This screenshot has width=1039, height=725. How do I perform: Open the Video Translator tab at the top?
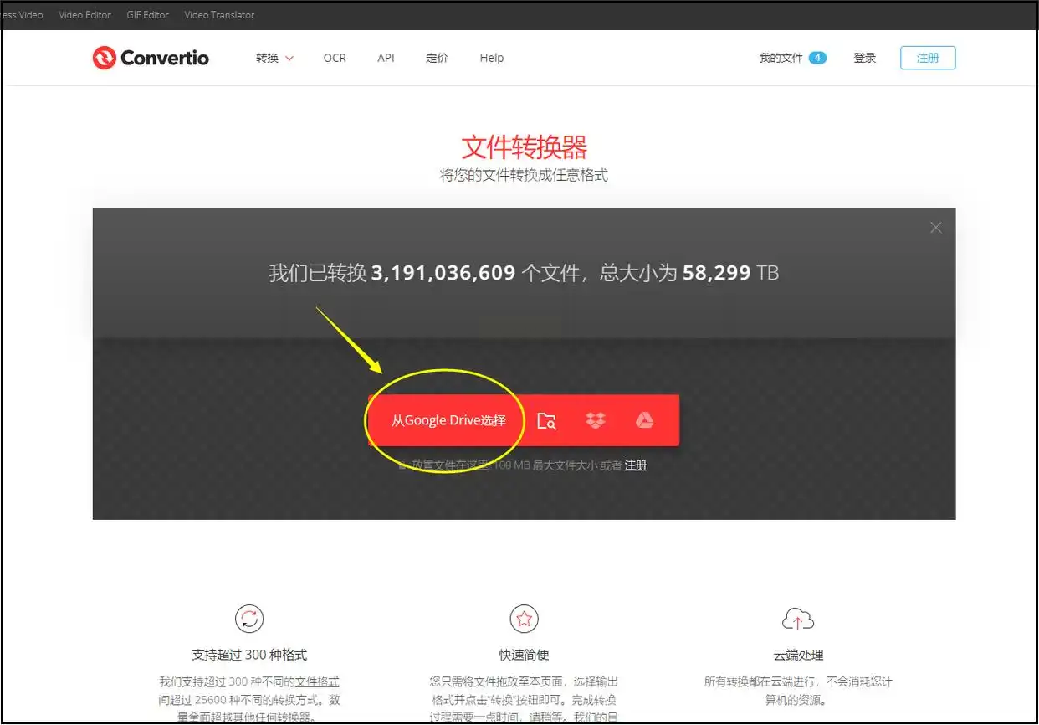coord(219,15)
